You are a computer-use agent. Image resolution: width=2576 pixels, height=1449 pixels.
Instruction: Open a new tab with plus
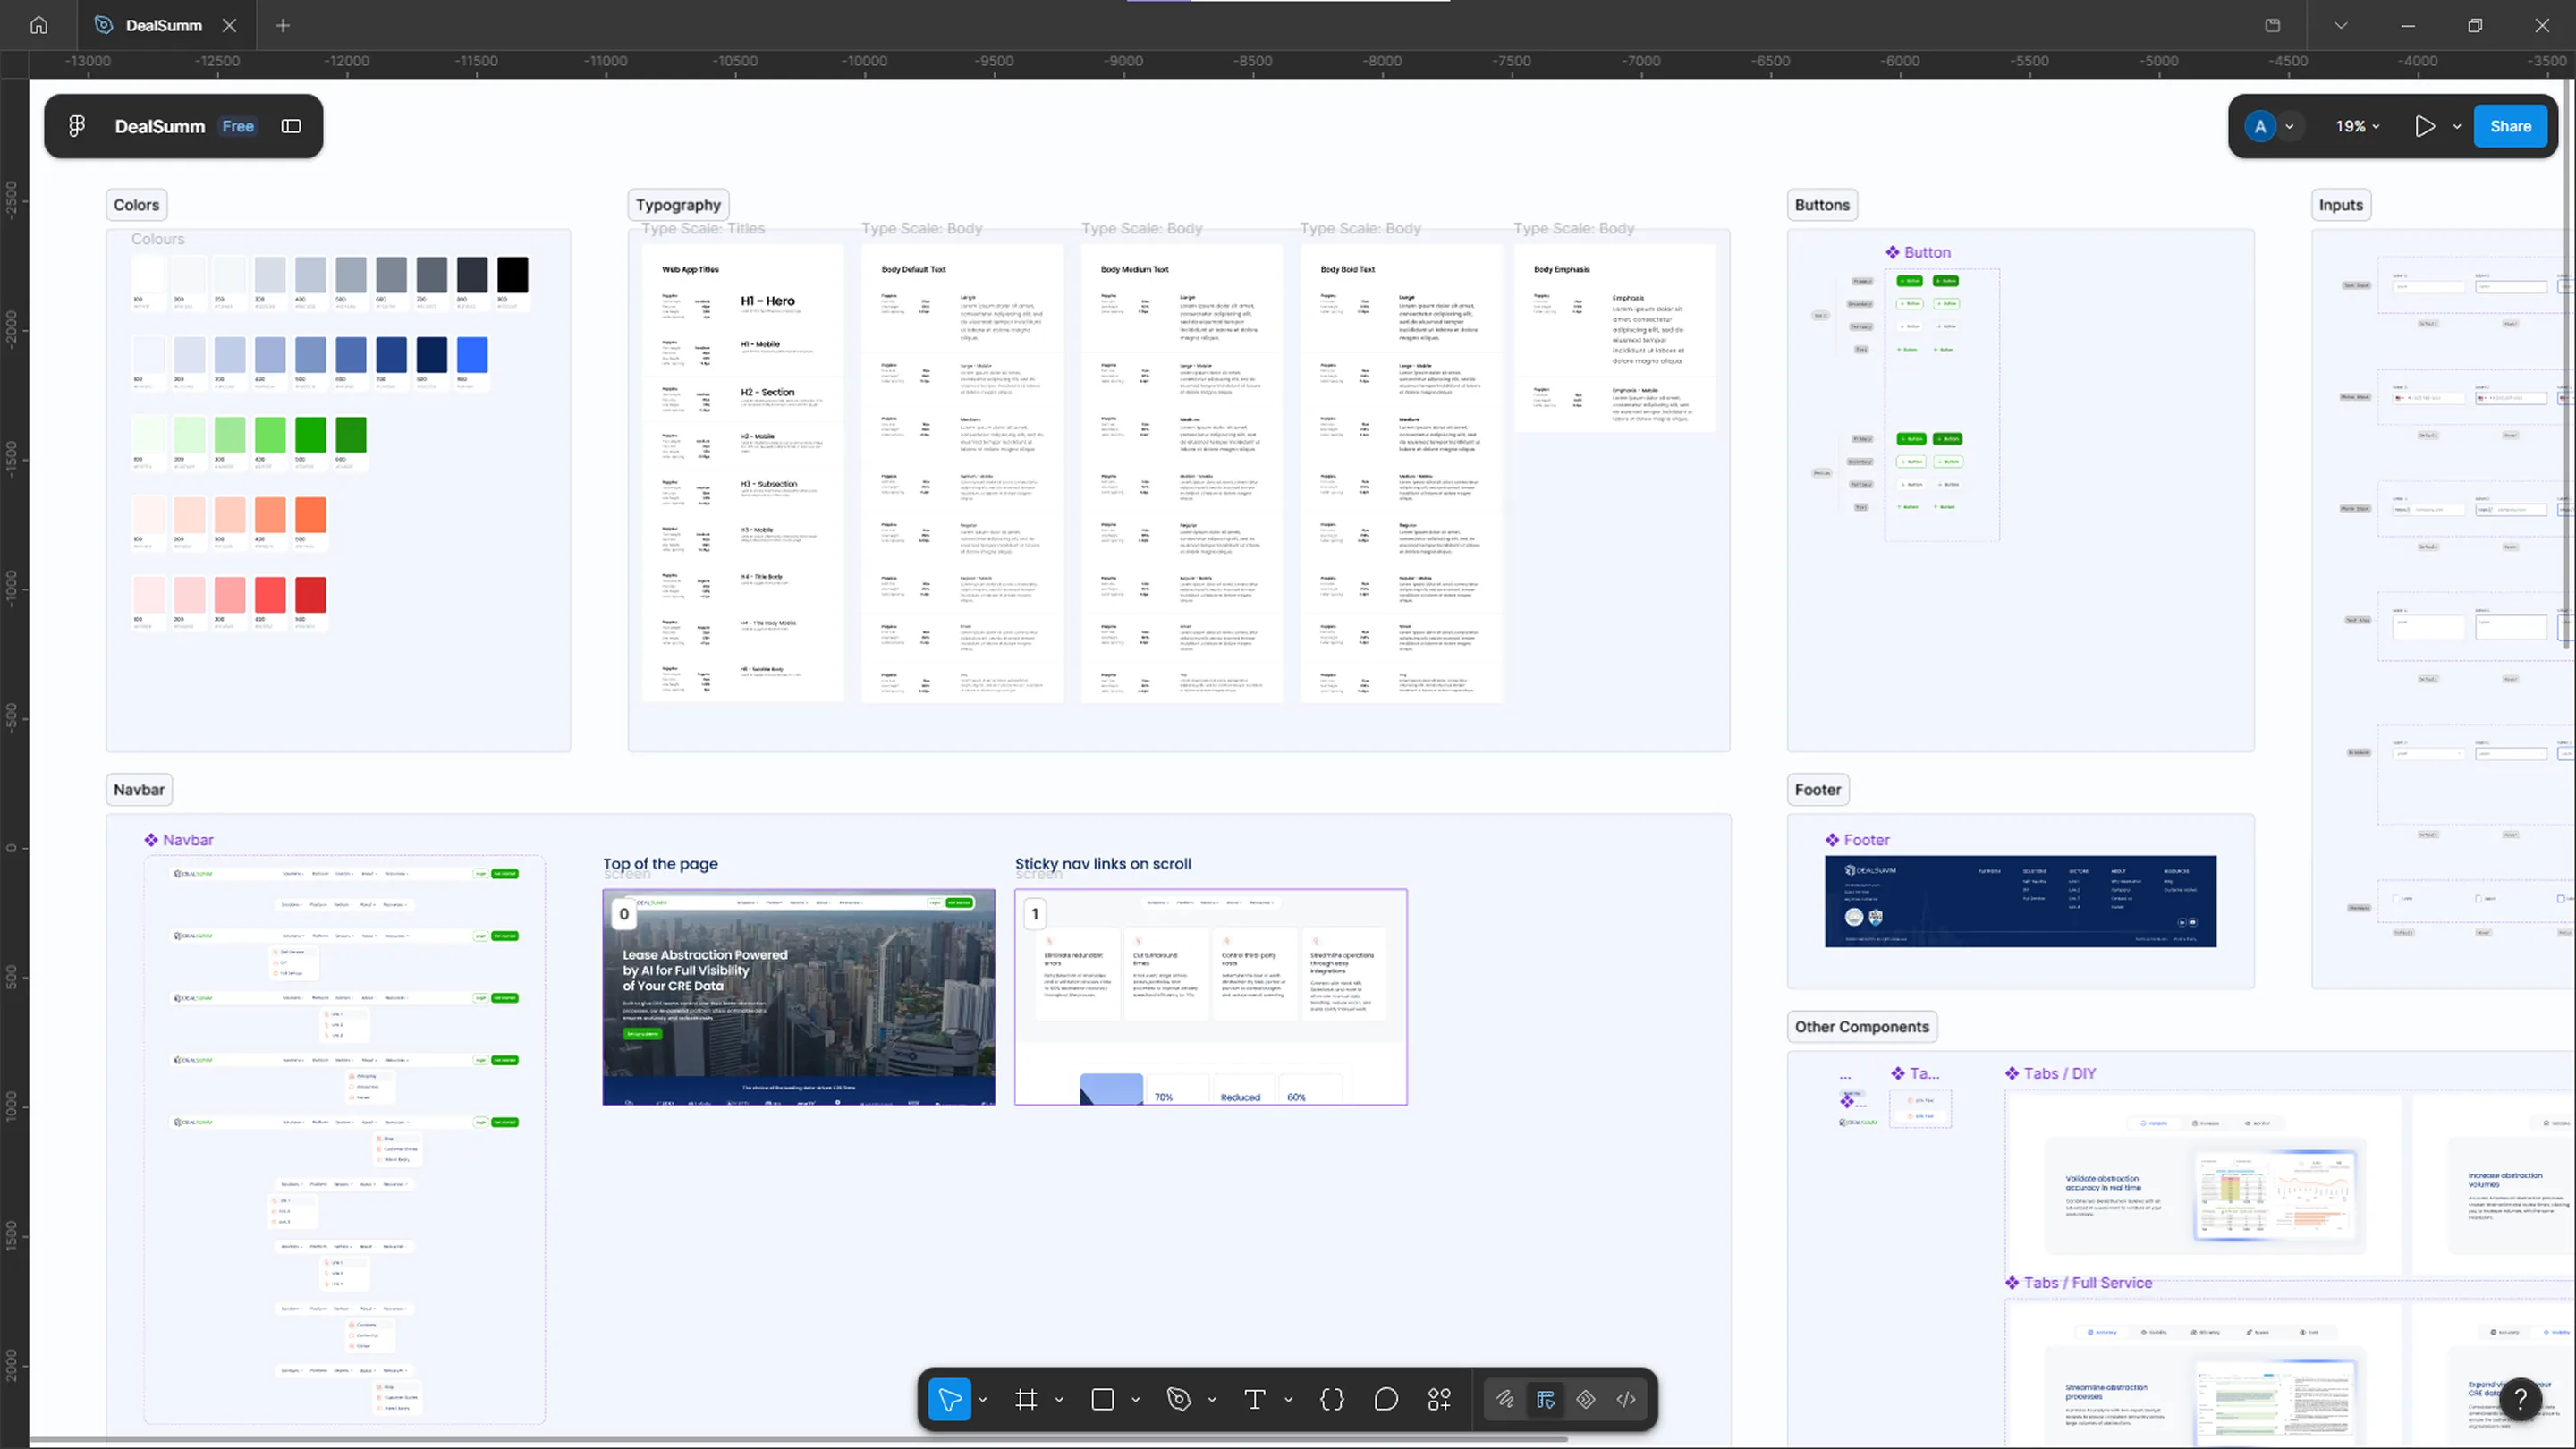[283, 25]
